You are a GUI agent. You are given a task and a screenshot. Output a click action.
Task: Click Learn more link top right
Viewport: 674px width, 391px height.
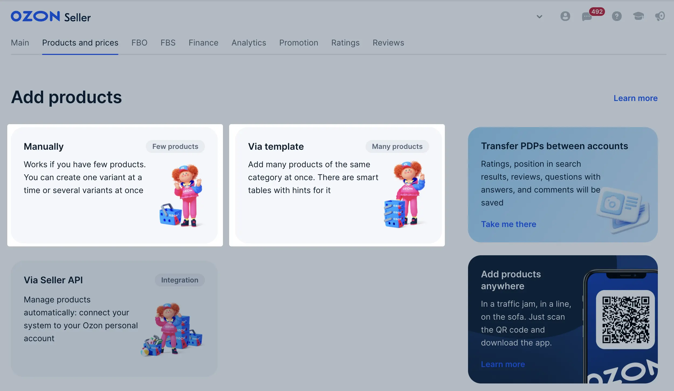(635, 98)
